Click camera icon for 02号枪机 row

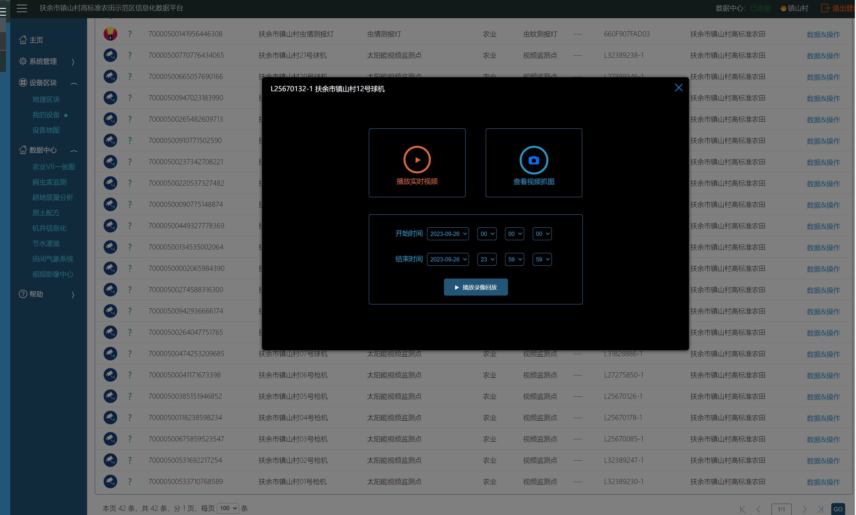(110, 460)
